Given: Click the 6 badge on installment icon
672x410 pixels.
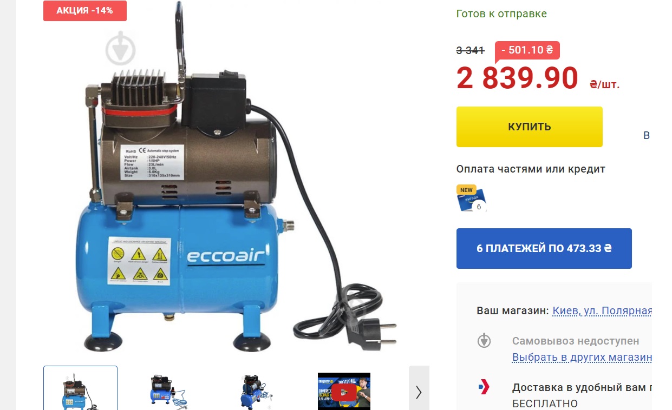Looking at the screenshot, I should [x=479, y=207].
